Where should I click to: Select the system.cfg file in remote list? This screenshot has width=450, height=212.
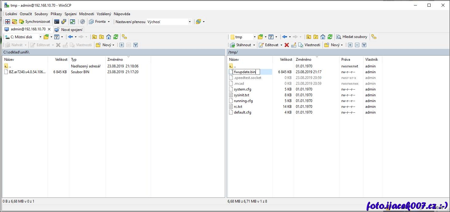click(242, 89)
